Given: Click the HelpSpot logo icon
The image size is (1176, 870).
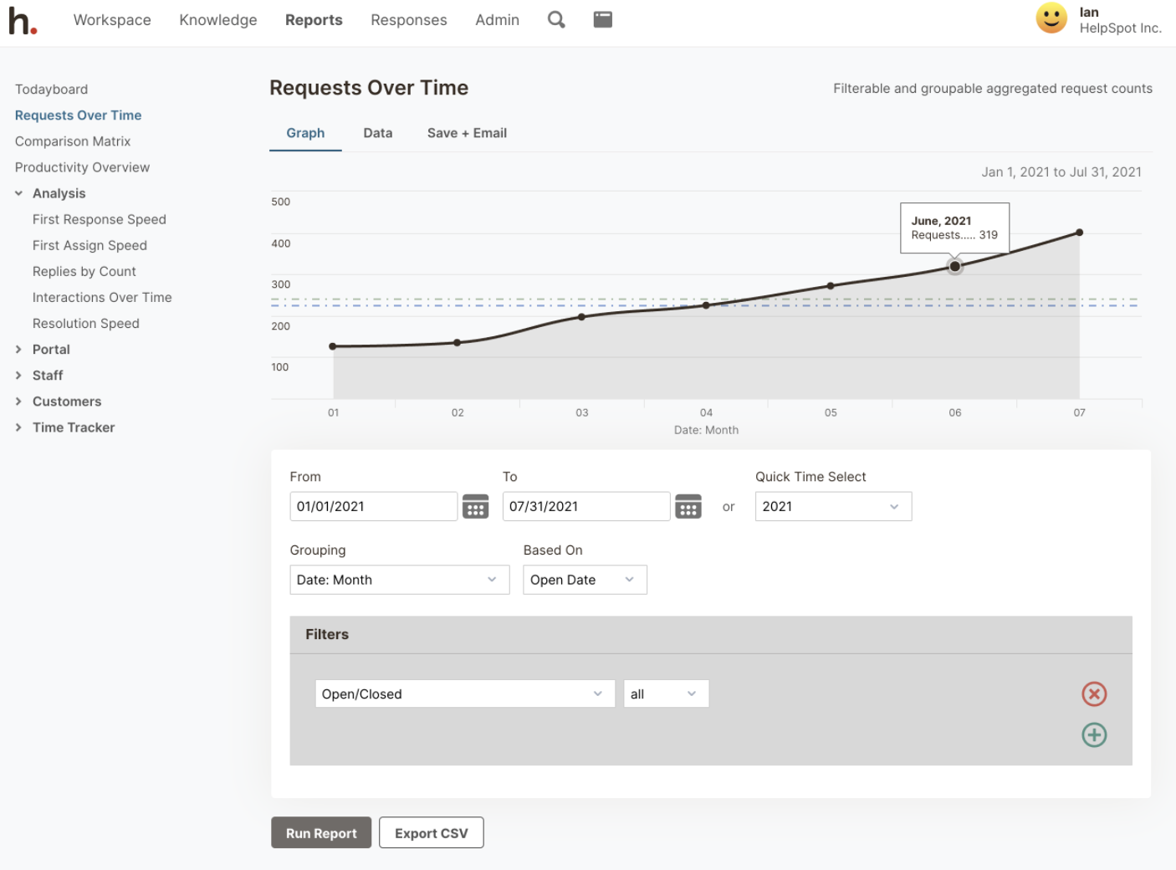Looking at the screenshot, I should (x=23, y=21).
